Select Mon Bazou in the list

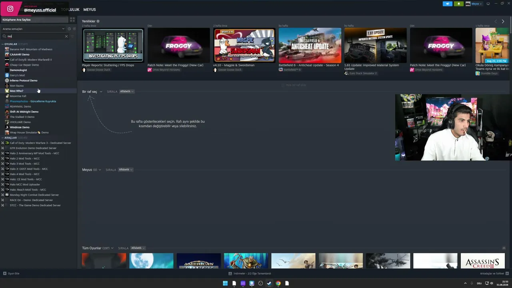pos(17,86)
